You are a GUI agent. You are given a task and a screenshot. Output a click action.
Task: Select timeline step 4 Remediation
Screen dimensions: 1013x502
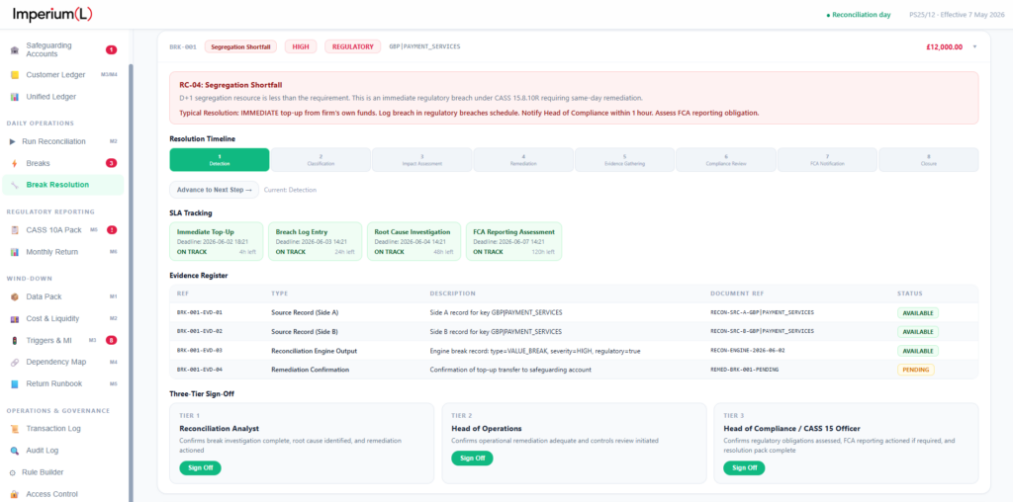(x=523, y=160)
